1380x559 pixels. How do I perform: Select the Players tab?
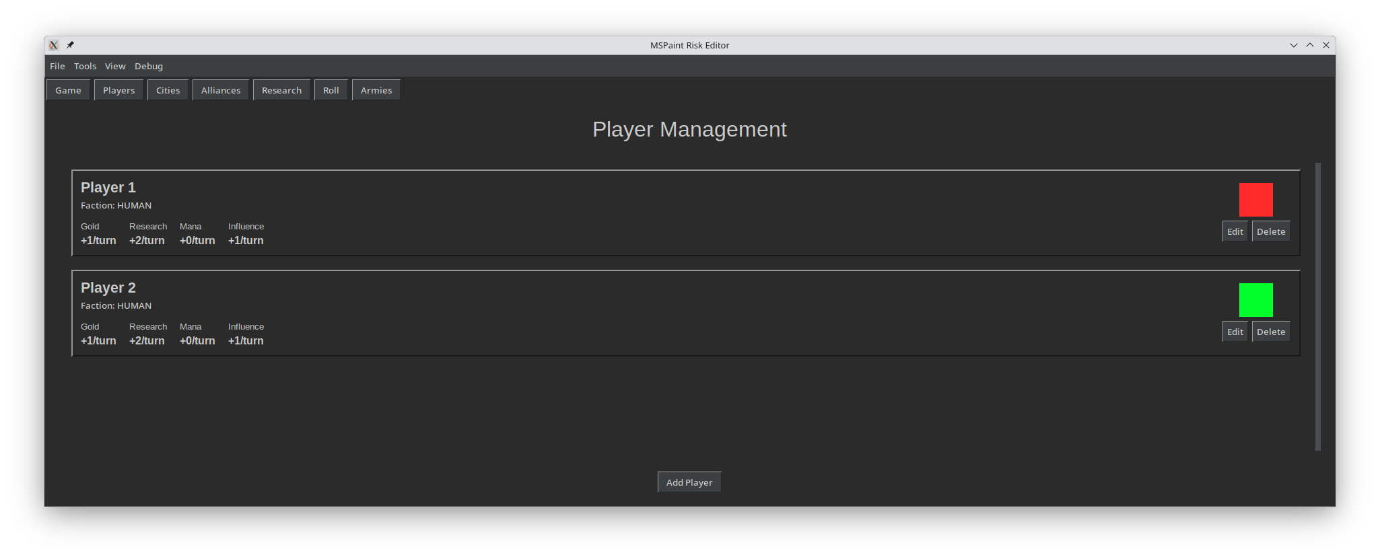(x=118, y=90)
